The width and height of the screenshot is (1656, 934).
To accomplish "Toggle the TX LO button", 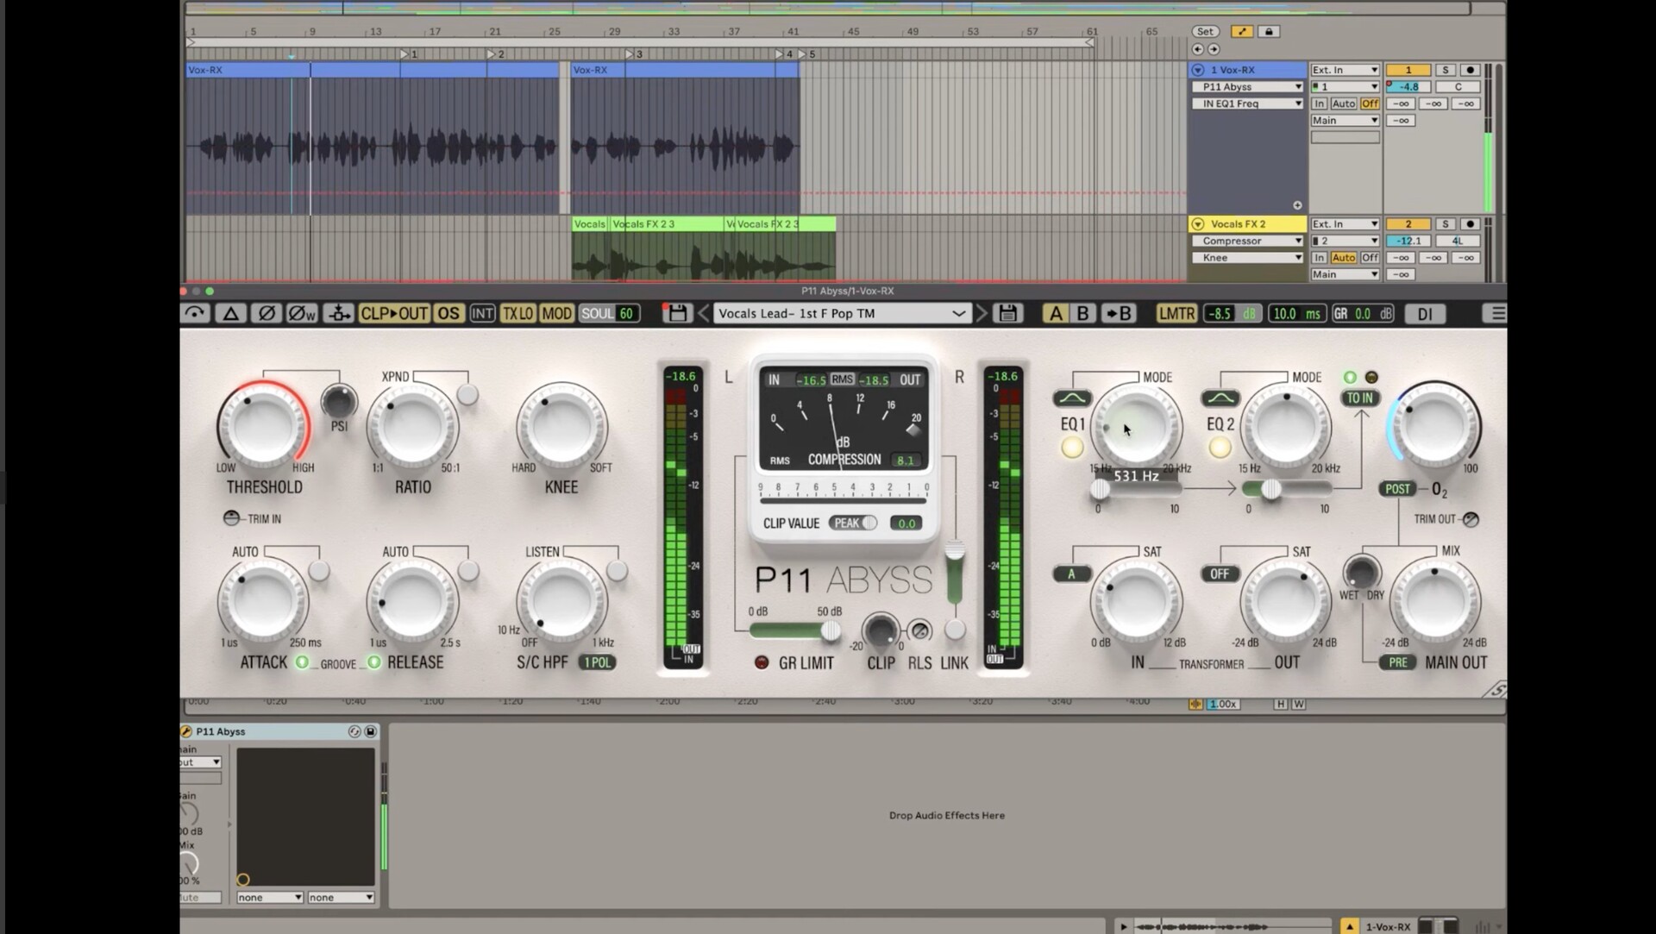I will click(517, 313).
